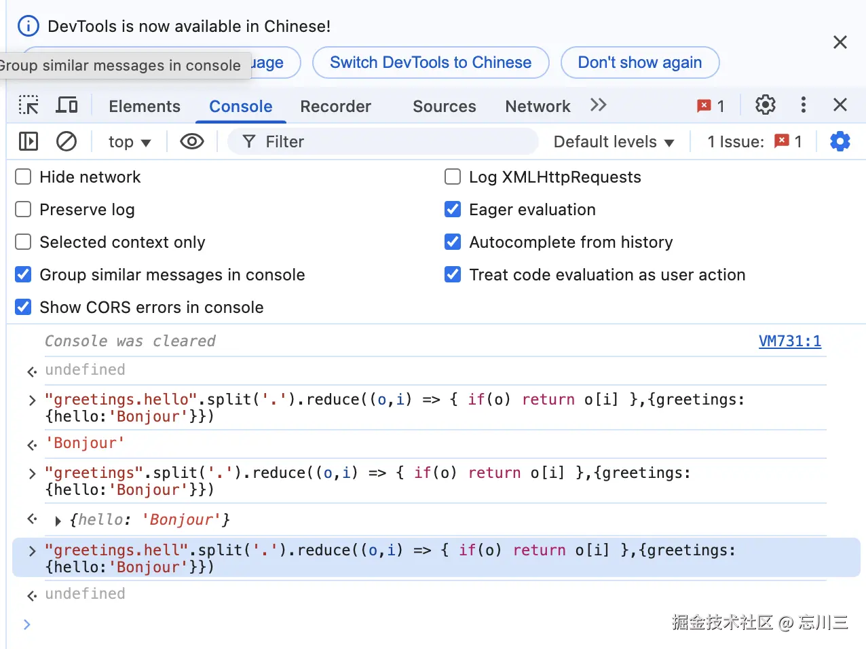Close the DevTools panel with the X beside the three-dot menu
This screenshot has height=649, width=866.
point(840,105)
